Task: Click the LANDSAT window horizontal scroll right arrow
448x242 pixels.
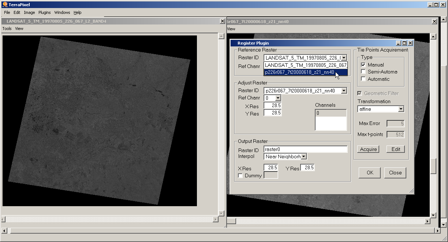Action: coord(215,219)
